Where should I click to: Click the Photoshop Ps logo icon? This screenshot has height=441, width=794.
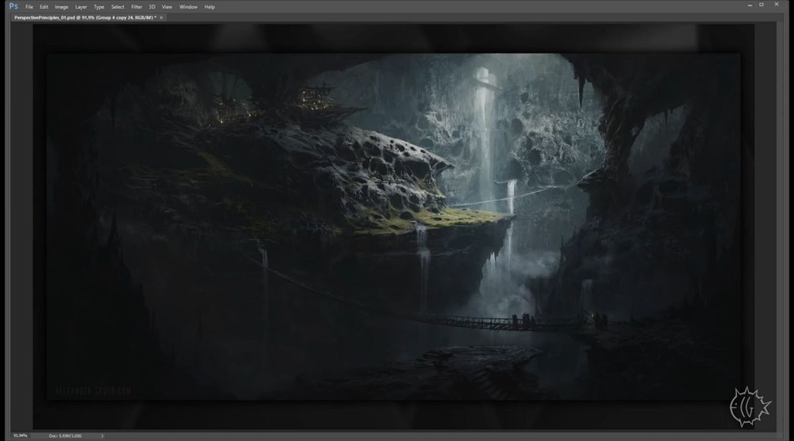pos(13,6)
